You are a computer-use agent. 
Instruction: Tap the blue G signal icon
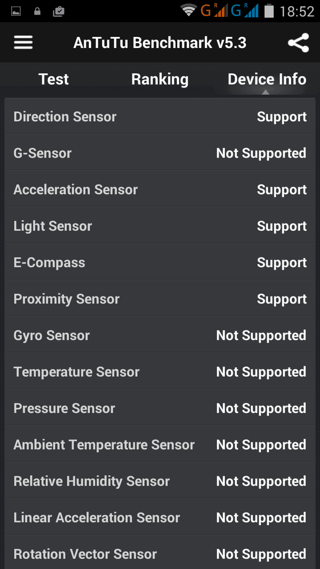click(245, 11)
